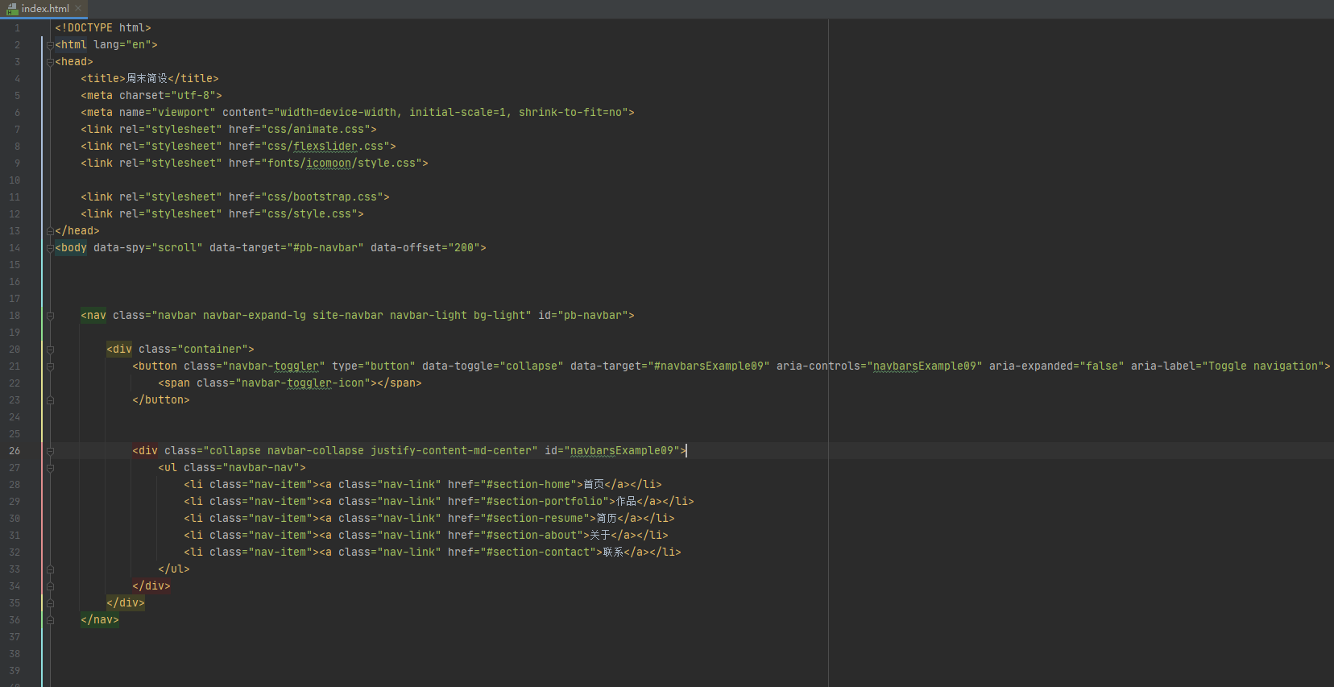Screen dimensions: 1334x687
Task: Click the HTML file icon on the tab
Action: coord(12,9)
